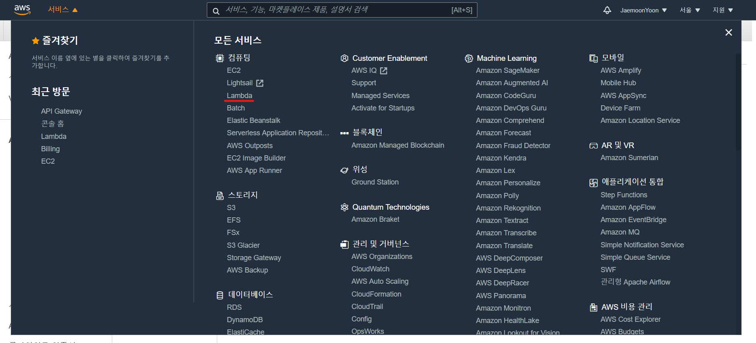This screenshot has width=756, height=343.
Task: Open Ground Station
Action: [x=375, y=182]
